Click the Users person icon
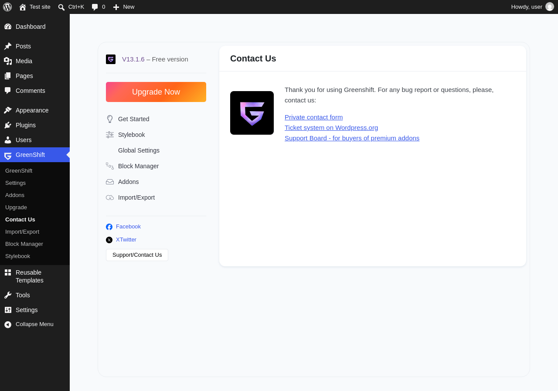 [8, 140]
